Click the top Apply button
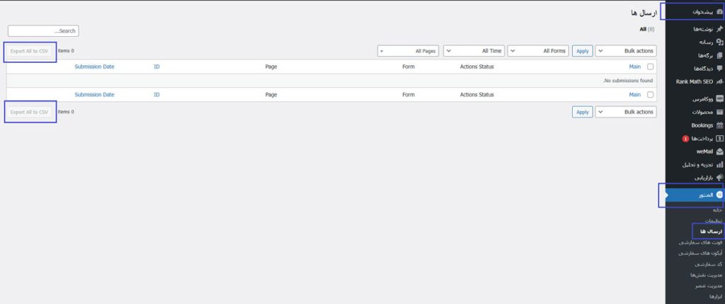Viewport: 725px width, 304px height. point(582,51)
